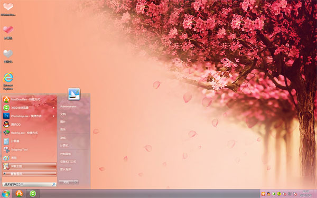Click the green shield tray icon
The height and width of the screenshot is (198, 317).
point(274,194)
